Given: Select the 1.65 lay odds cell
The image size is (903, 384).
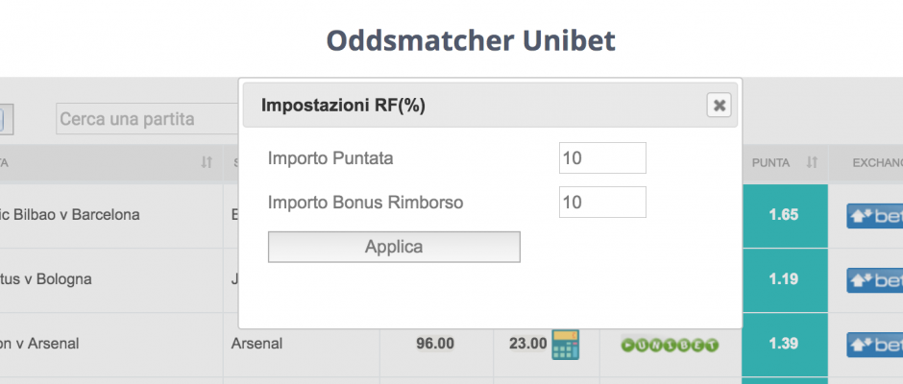Looking at the screenshot, I should click(x=785, y=215).
